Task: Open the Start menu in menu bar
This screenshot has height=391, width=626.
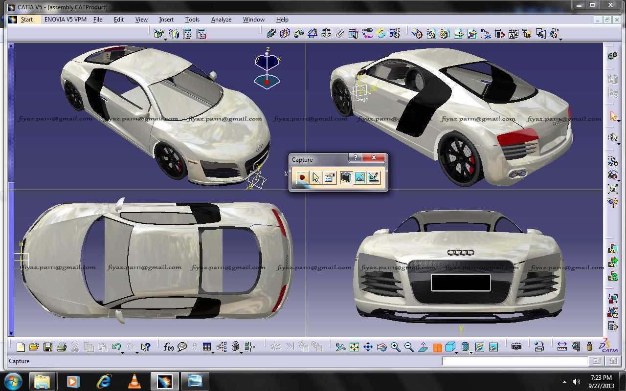Action: 27,20
